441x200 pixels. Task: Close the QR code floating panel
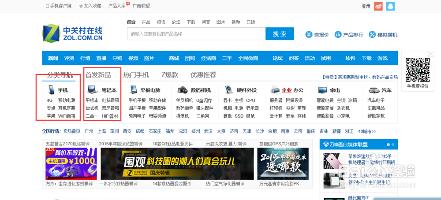click(x=431, y=54)
